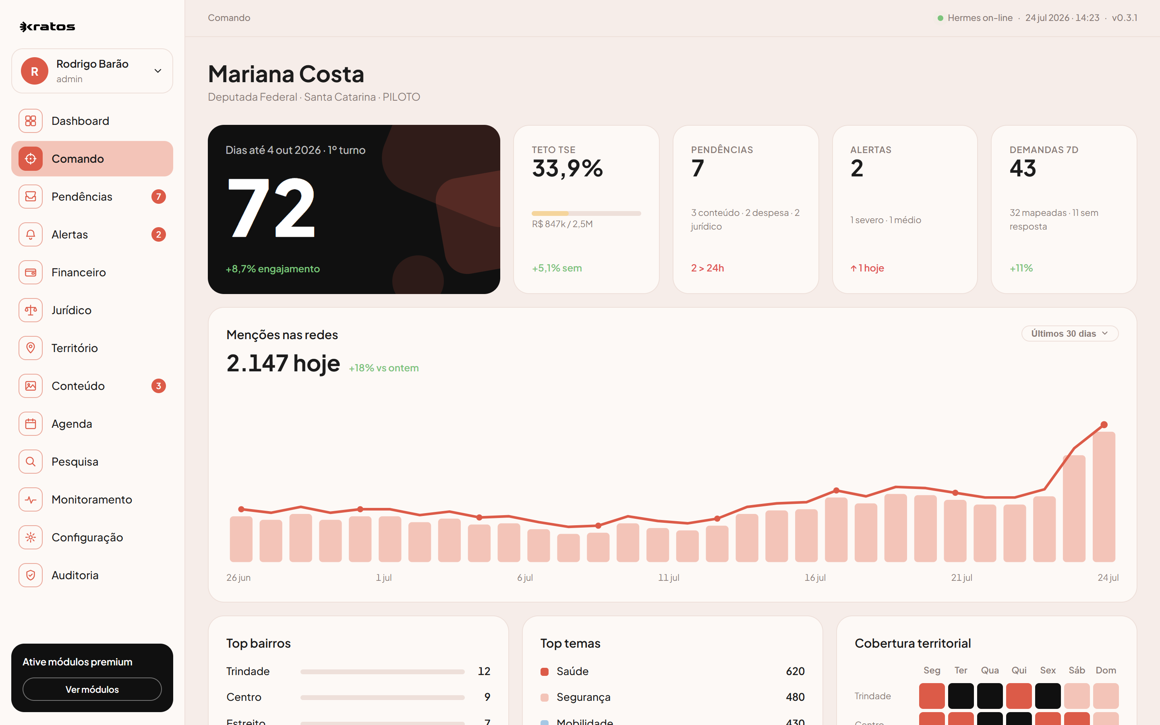
Task: Select the Alertas menu item
Action: (x=92, y=234)
